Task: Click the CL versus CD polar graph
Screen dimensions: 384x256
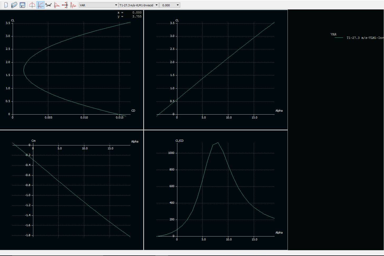Action: pos(71,69)
